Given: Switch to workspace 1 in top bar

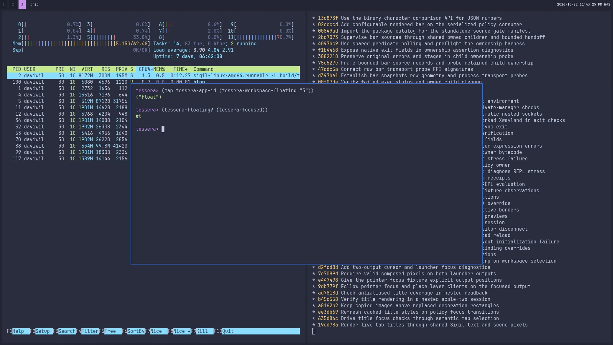Looking at the screenshot, I should point(4,4).
